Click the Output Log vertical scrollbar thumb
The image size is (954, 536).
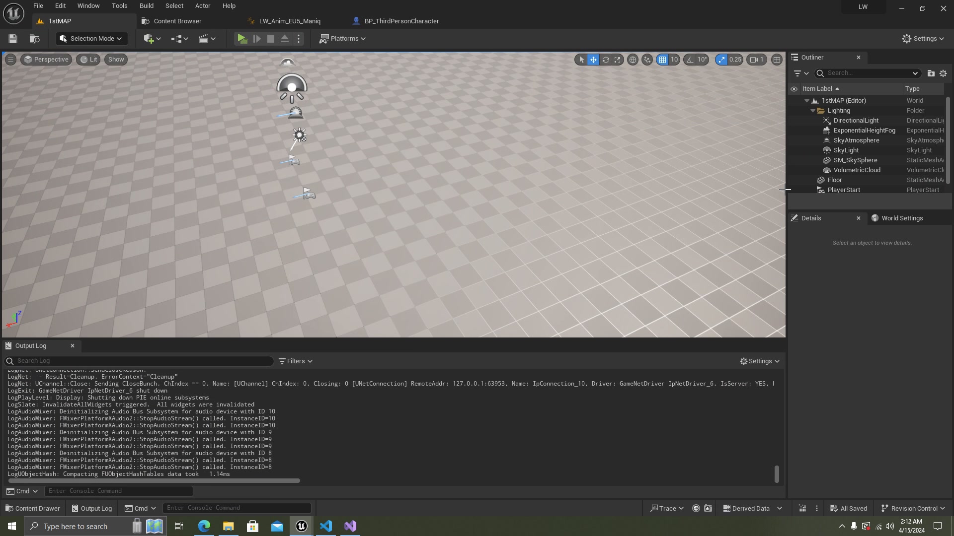(777, 474)
